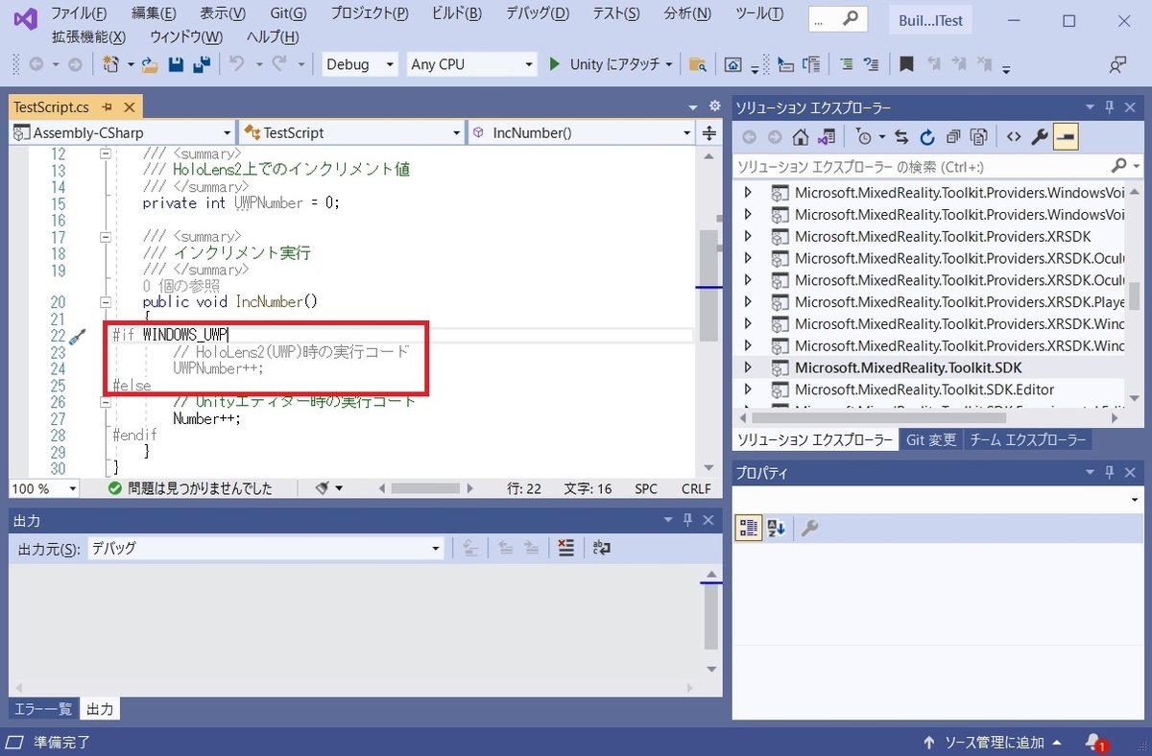Screen dimensions: 1152x756
Task: Collapse all in Solution Explorer
Action: point(953,137)
